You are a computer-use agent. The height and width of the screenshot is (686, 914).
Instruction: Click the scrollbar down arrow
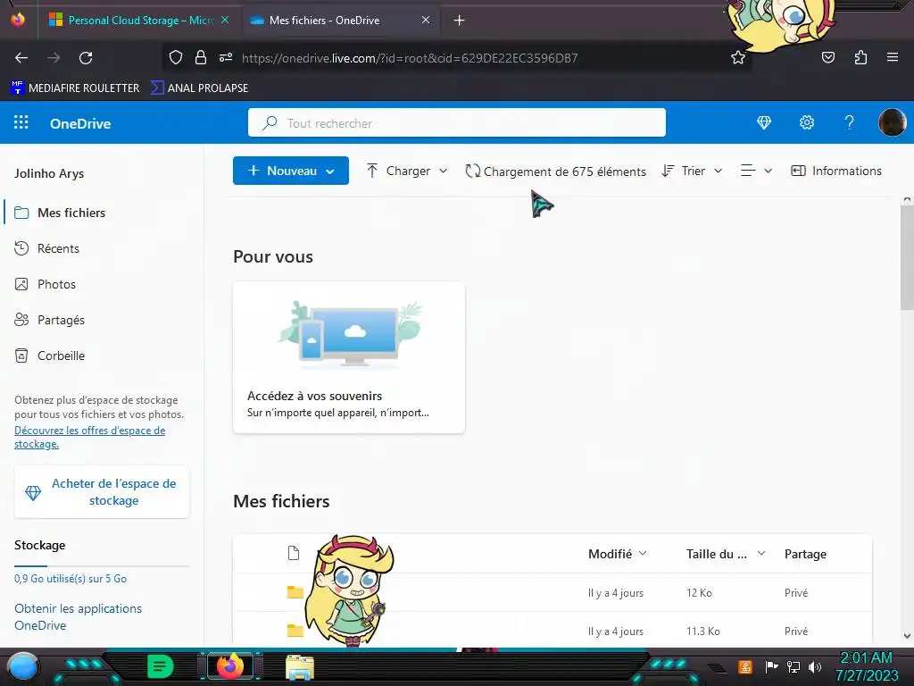[907, 636]
